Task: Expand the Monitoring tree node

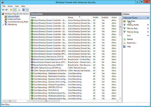Action: click(3, 25)
